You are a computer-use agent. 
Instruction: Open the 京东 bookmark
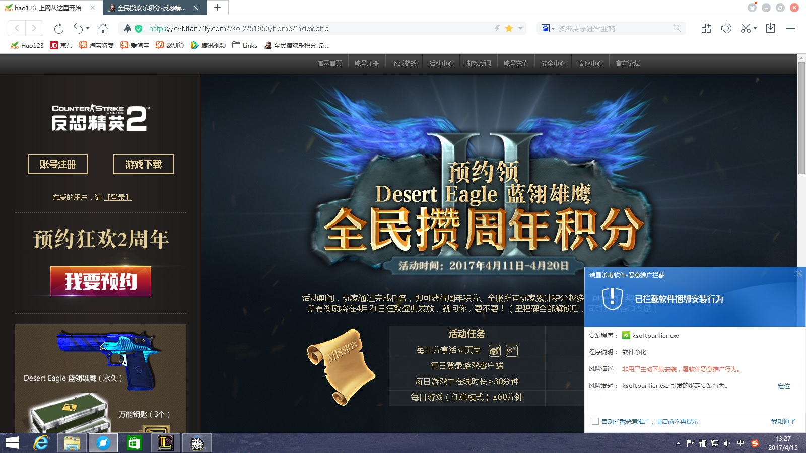click(x=61, y=45)
